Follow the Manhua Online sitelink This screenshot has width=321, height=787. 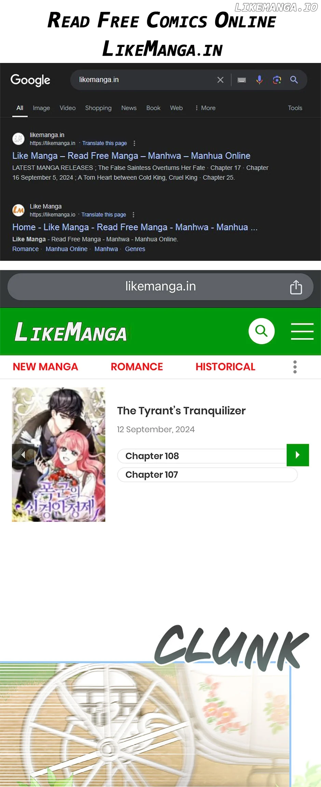click(x=67, y=249)
